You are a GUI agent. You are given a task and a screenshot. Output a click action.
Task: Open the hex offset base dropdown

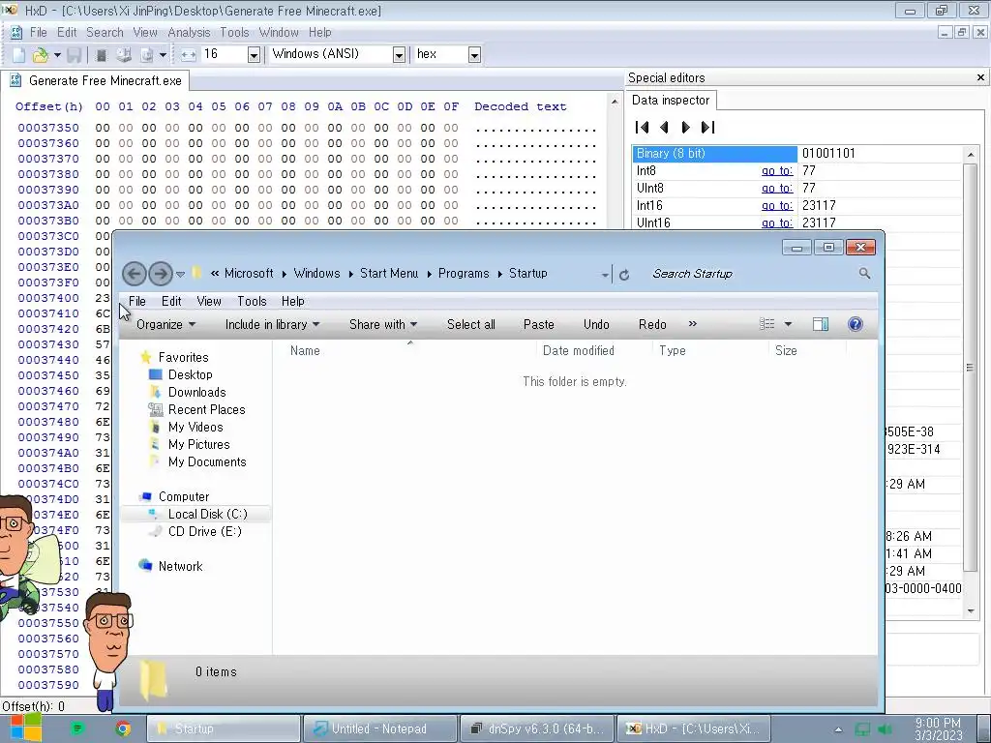tap(474, 55)
